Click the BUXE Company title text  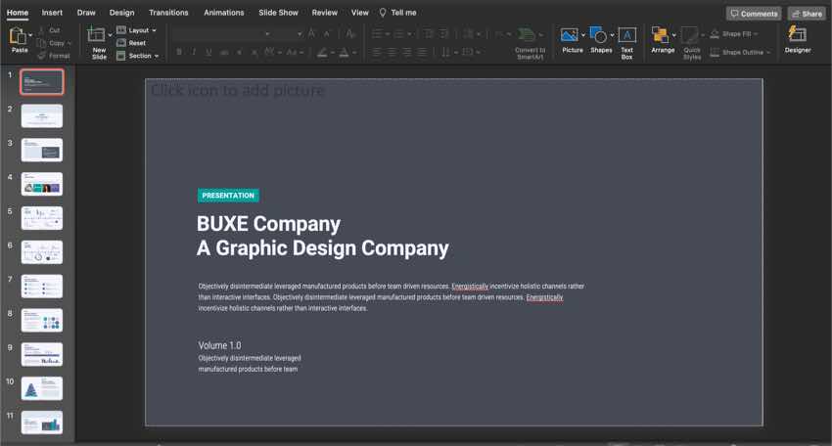point(268,224)
